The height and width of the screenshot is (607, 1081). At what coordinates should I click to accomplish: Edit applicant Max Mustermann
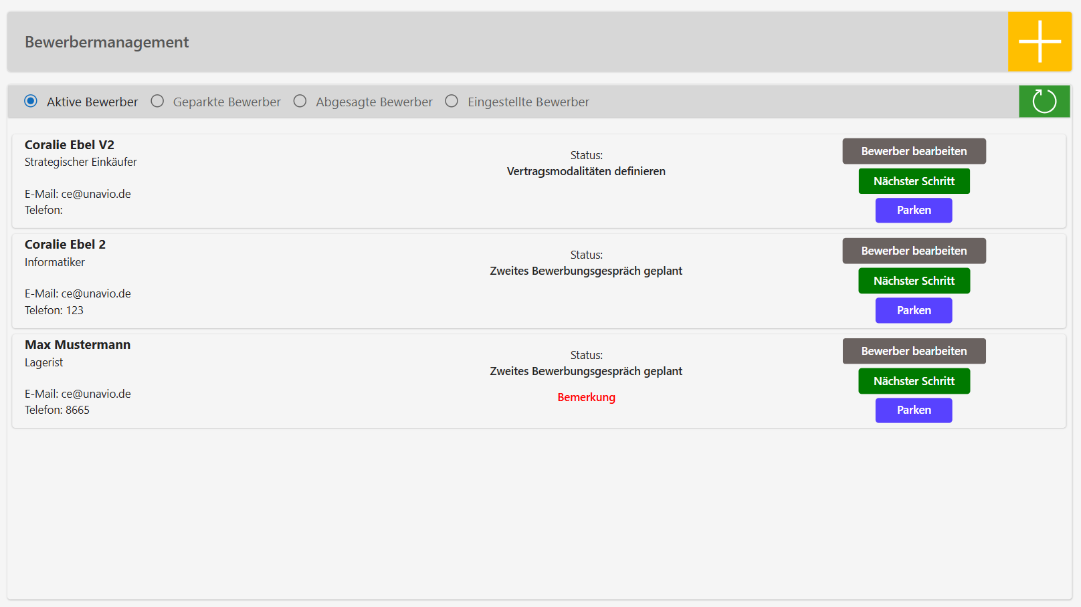pos(914,351)
